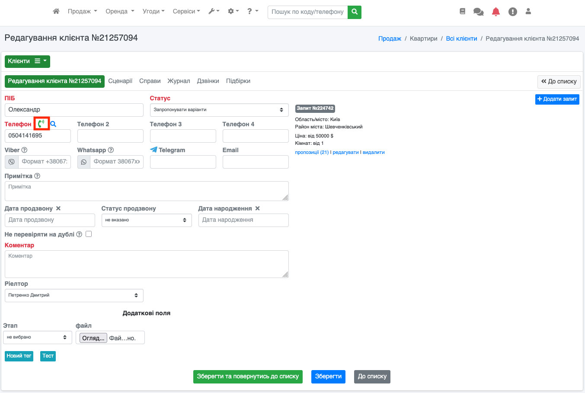
Task: Open the exclamation alert icon
Action: 512,12
